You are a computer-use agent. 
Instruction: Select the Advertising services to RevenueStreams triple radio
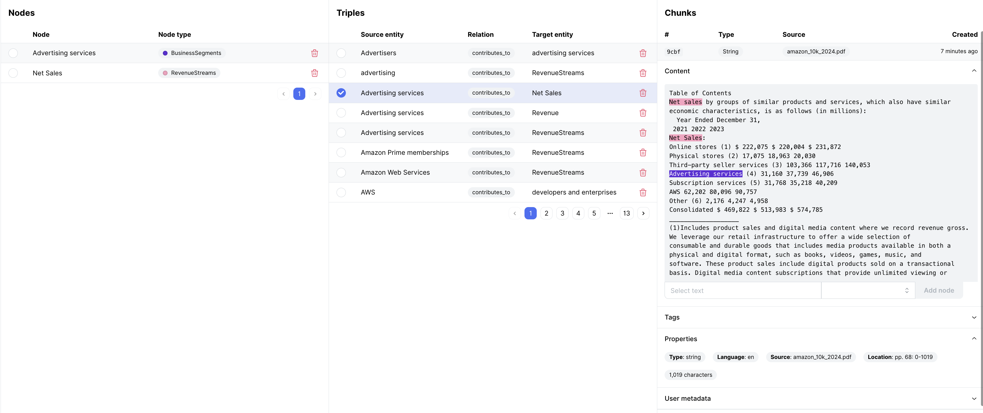coord(341,133)
